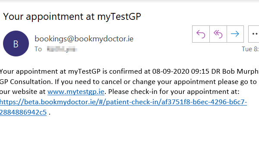Select the sender address bookings@bookmydoctor.ie
Screen dimensions: 259x168
click(84, 39)
